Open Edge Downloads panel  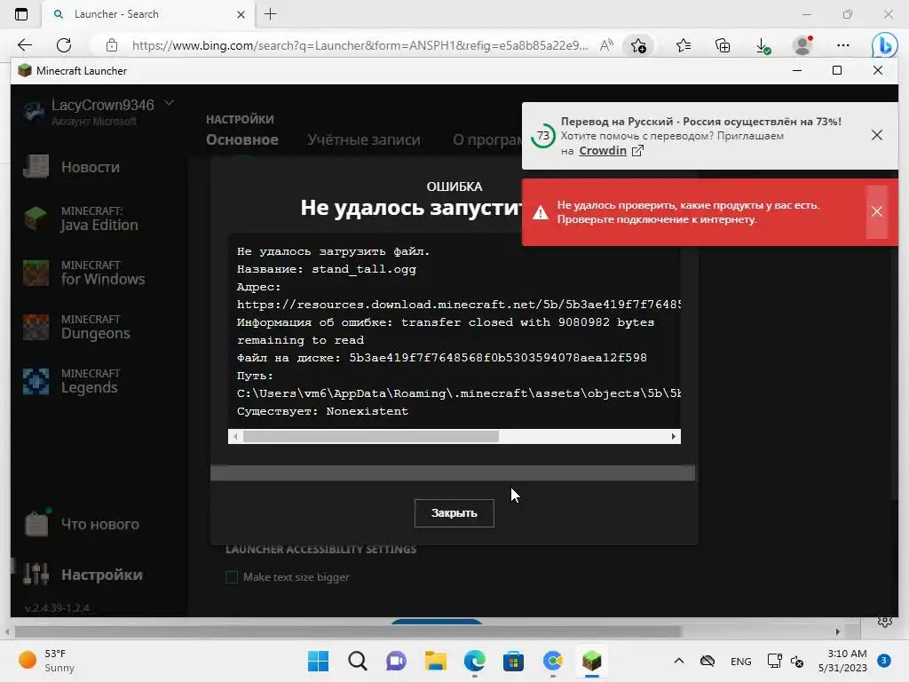(763, 45)
